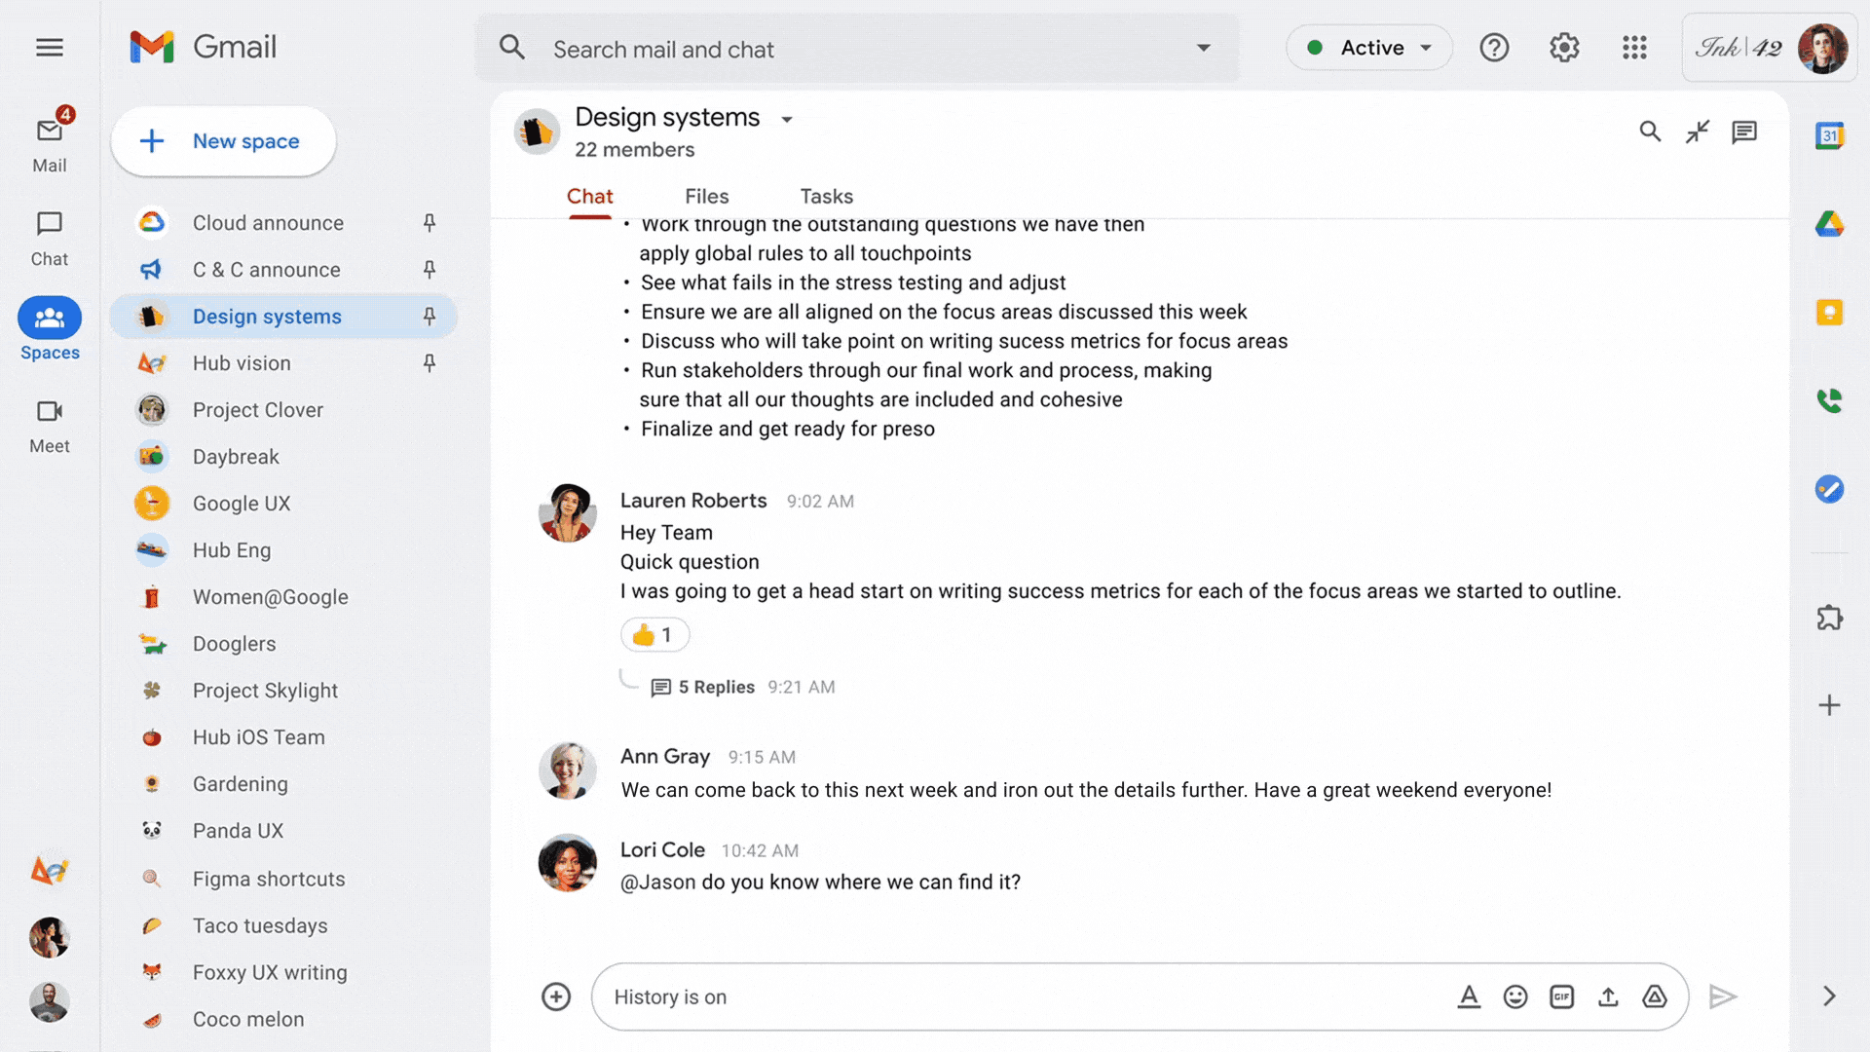
Task: Open the Active status dropdown
Action: pyautogui.click(x=1367, y=48)
